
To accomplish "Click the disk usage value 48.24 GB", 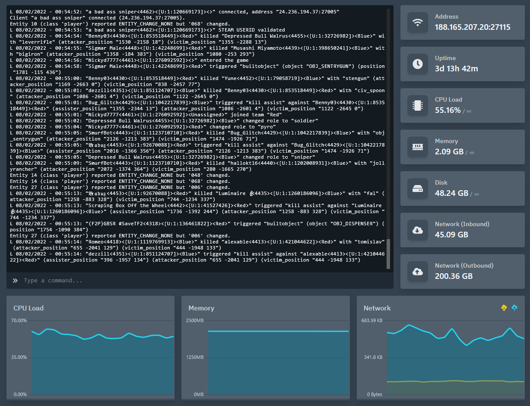I will 451,193.
